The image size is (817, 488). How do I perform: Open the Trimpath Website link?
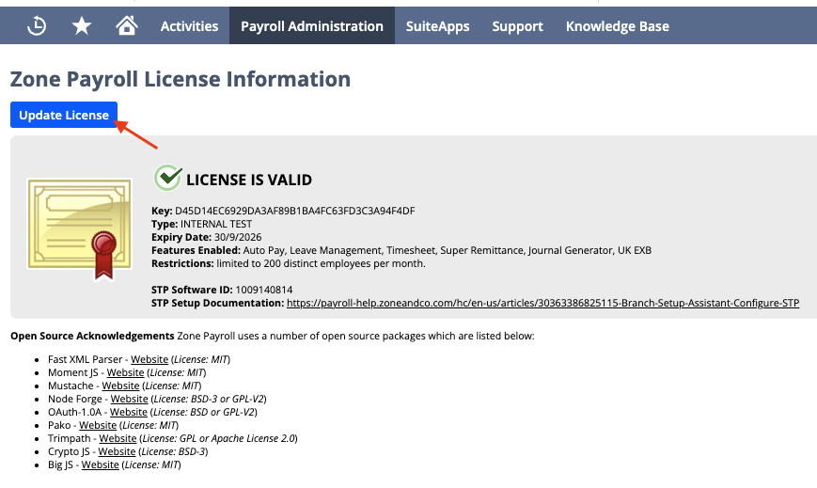point(118,438)
